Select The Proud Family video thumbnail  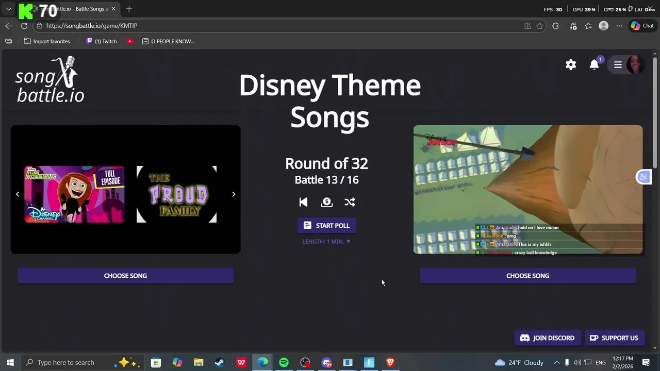click(x=176, y=194)
